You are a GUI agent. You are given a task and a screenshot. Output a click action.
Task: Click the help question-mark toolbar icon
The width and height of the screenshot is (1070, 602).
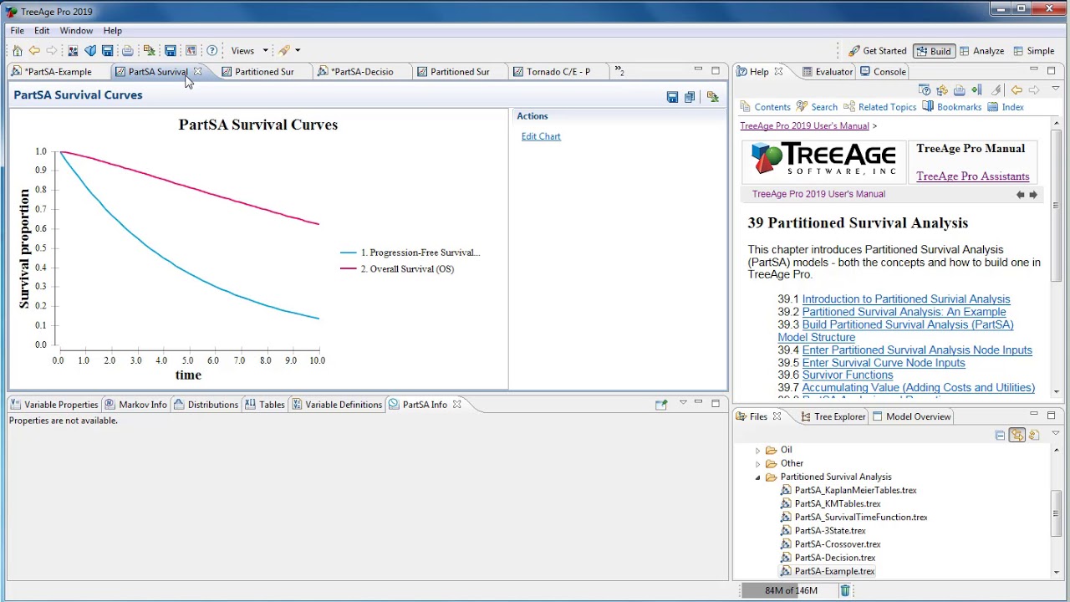pos(212,51)
